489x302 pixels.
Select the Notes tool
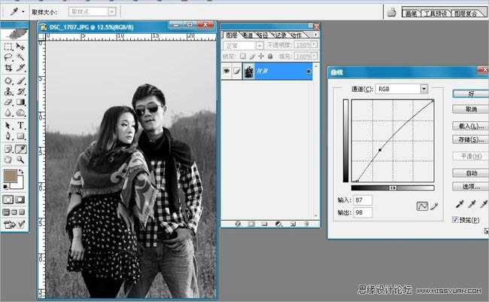(x=8, y=149)
